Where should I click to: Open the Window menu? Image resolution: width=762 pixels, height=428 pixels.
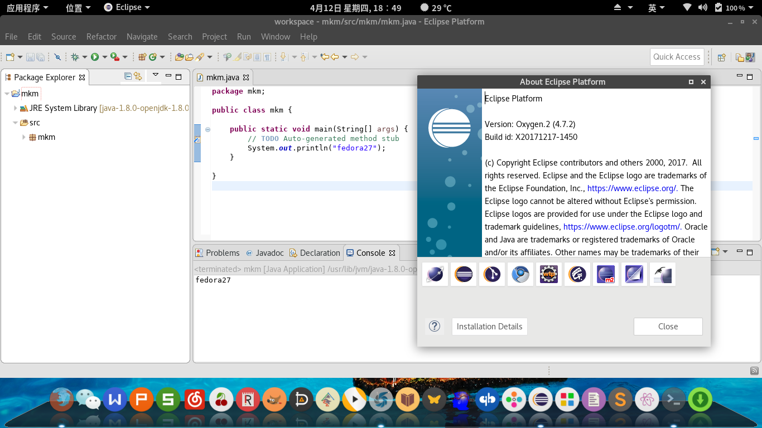[276, 37]
